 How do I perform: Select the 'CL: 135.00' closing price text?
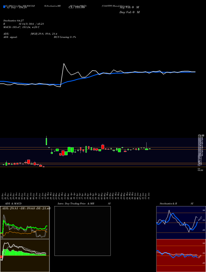coord(76,7)
